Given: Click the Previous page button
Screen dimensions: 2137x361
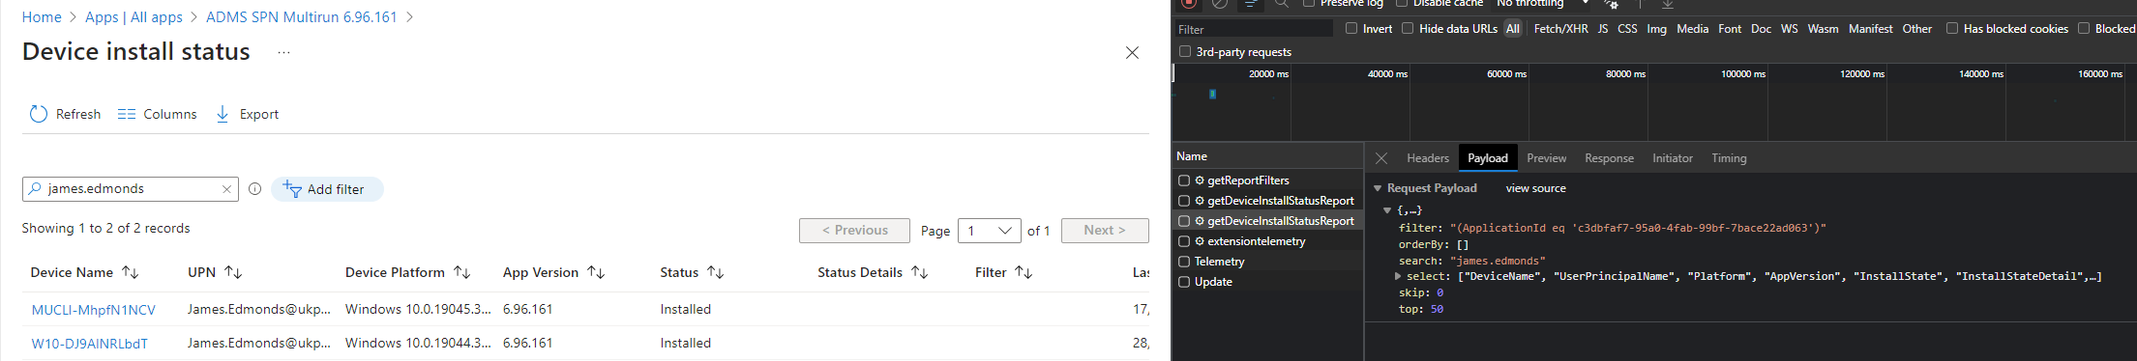Looking at the screenshot, I should point(854,231).
